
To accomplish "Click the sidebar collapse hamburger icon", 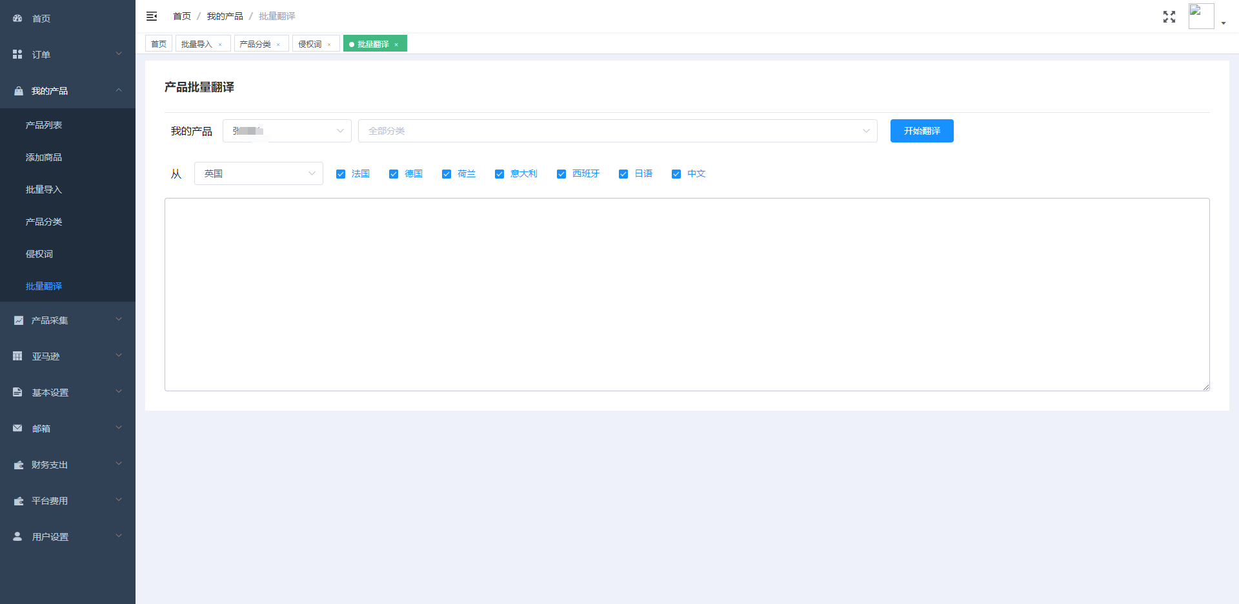I will pyautogui.click(x=152, y=16).
